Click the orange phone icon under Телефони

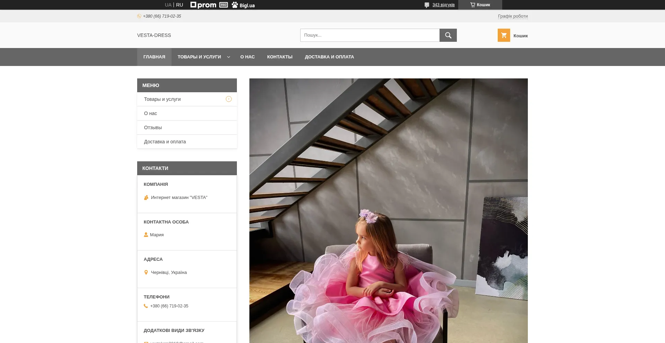pos(146,306)
